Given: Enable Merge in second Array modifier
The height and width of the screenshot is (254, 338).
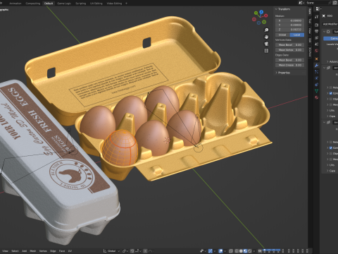Looking at the screenshot, I should point(331,159).
